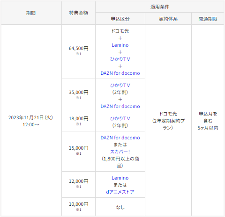
Task: Open the スカパー! link
Action: (120, 152)
